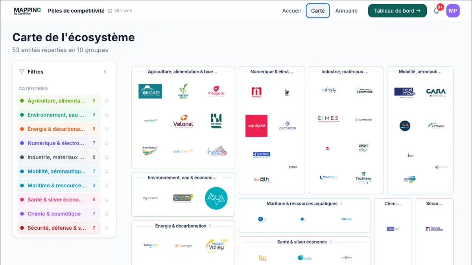
Task: Select the Aerospace Valley logo
Action: point(410,179)
